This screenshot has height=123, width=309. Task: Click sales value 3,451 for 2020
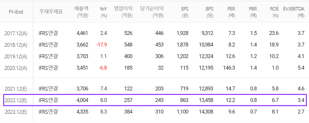pos(82,68)
